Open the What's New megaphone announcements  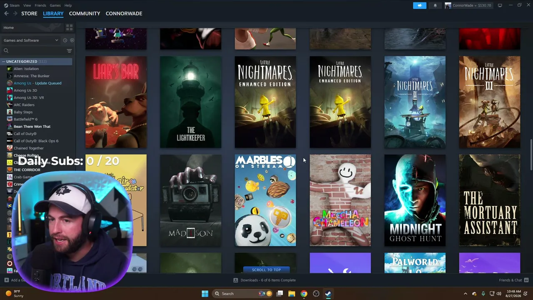[x=419, y=5]
